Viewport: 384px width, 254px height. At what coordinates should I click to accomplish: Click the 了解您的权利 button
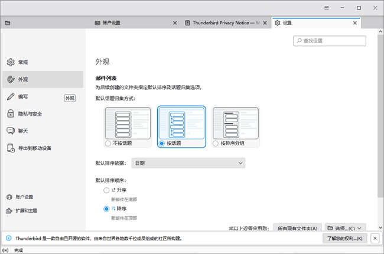tap(345, 238)
